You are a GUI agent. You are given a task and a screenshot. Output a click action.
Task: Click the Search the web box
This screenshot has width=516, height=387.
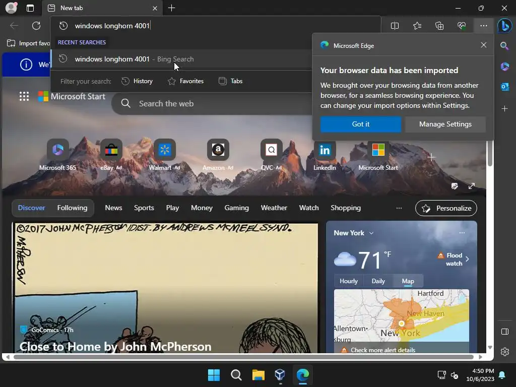pyautogui.click(x=212, y=104)
